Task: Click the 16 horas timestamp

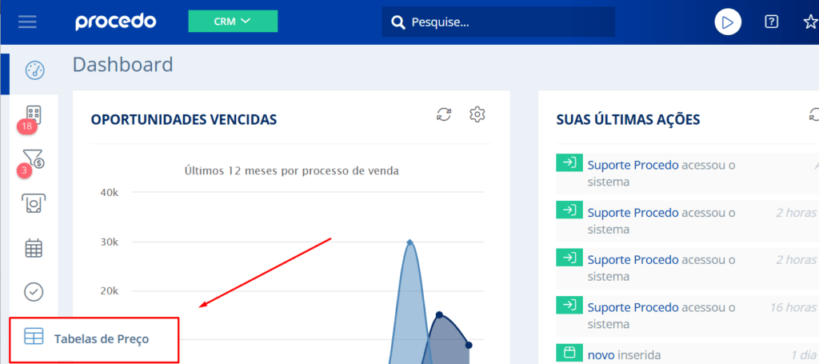Action: [x=793, y=307]
